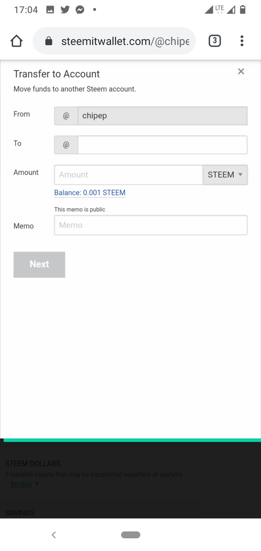Tap the image notification icon in status bar
The height and width of the screenshot is (551, 261).
(x=50, y=10)
